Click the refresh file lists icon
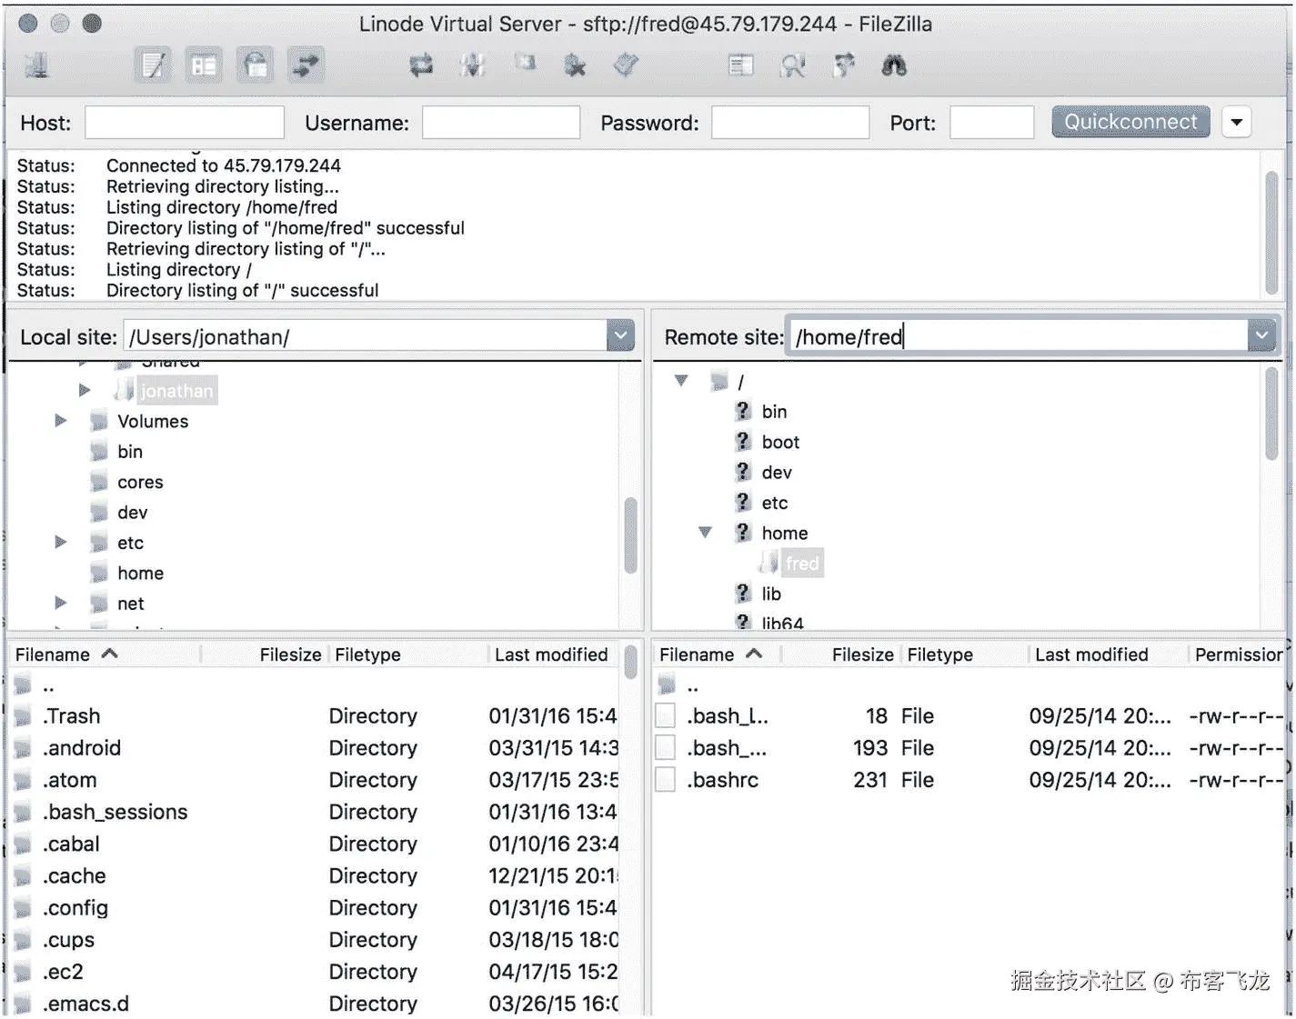Screen dimensions: 1296x1019 [421, 65]
